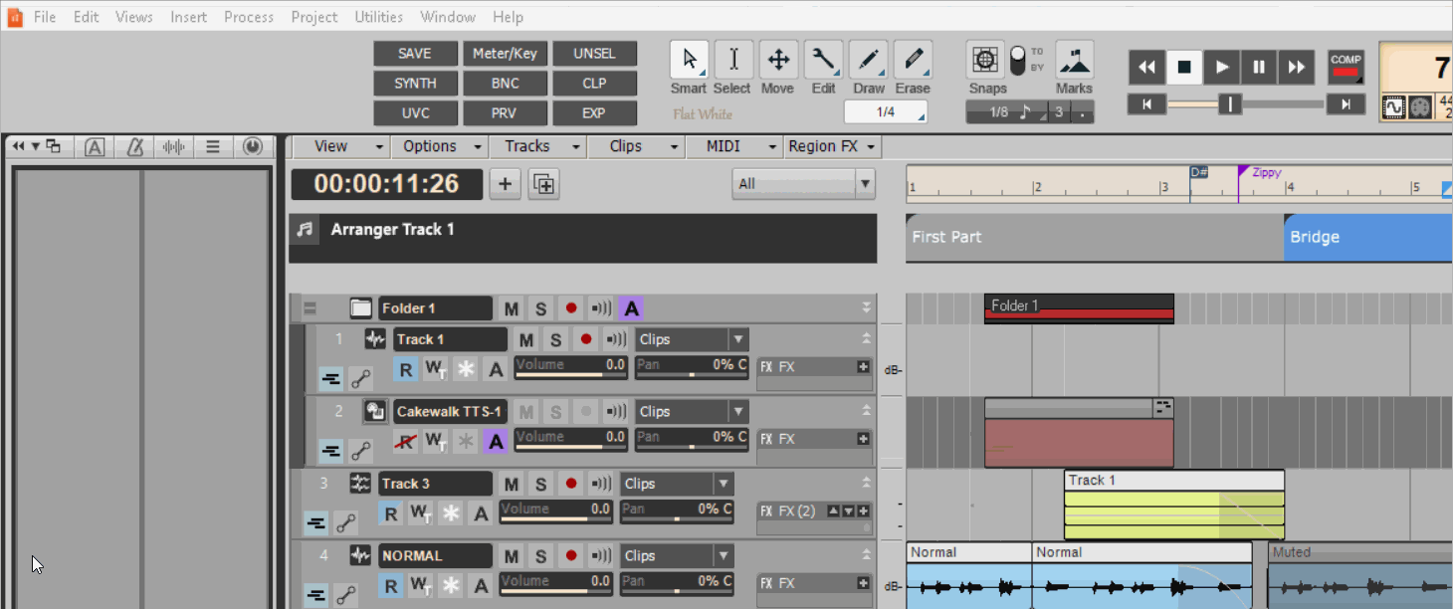Select the Bridge arranger section
Viewport: 1453px width, 609px height.
click(1367, 238)
